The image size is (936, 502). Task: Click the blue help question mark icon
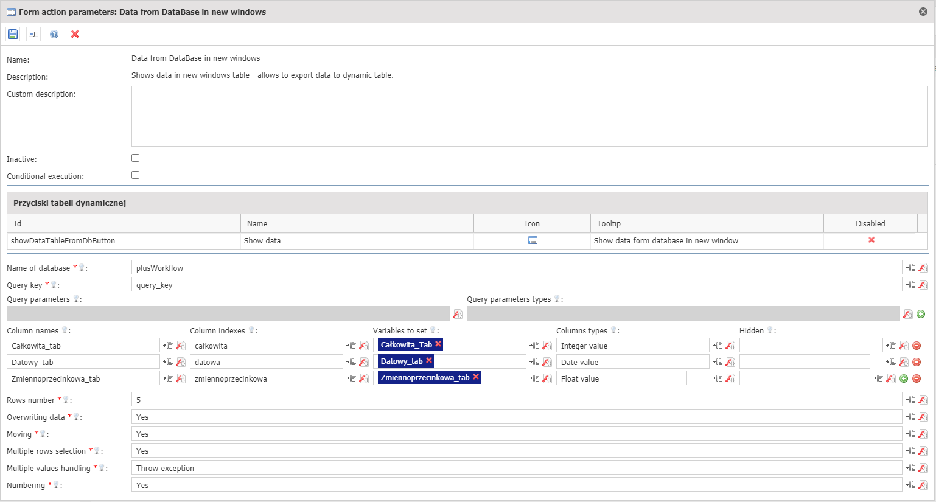pyautogui.click(x=54, y=34)
